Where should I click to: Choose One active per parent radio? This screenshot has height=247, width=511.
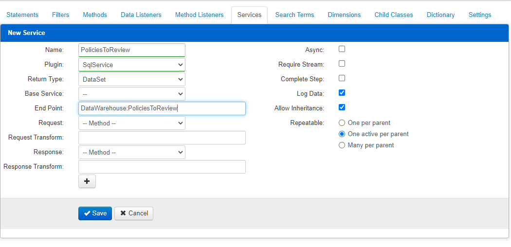pos(342,134)
